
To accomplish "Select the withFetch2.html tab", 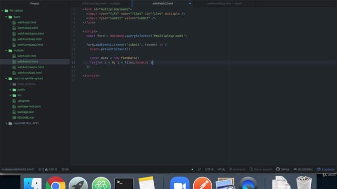I will pos(163,4).
